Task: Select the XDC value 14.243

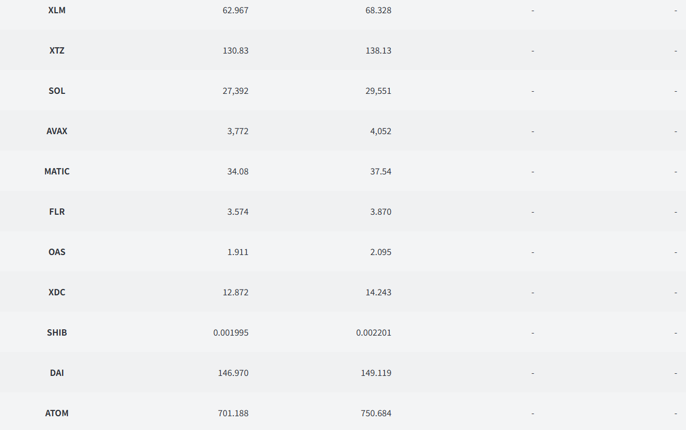Action: pos(379,292)
